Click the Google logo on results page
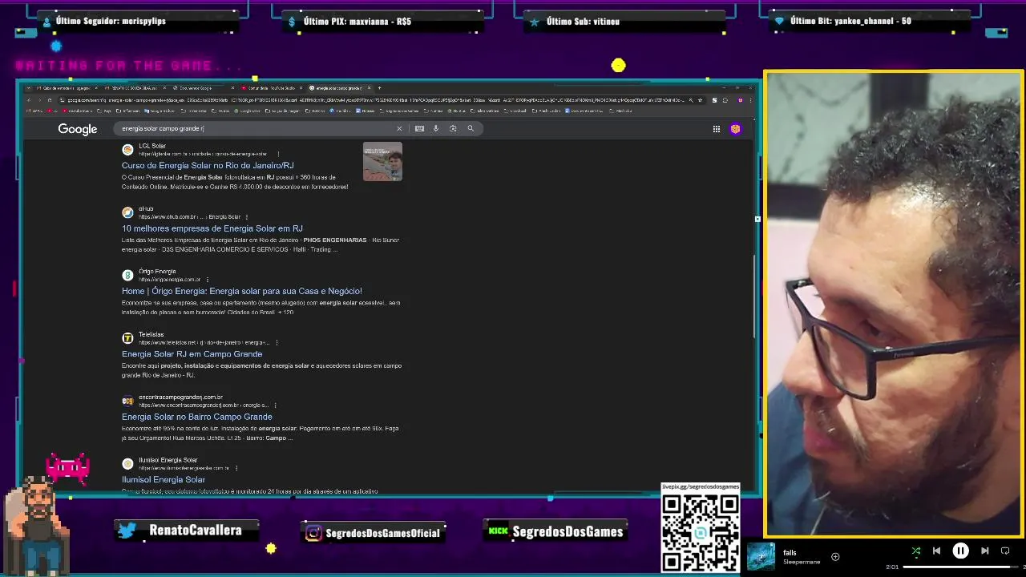 click(78, 129)
